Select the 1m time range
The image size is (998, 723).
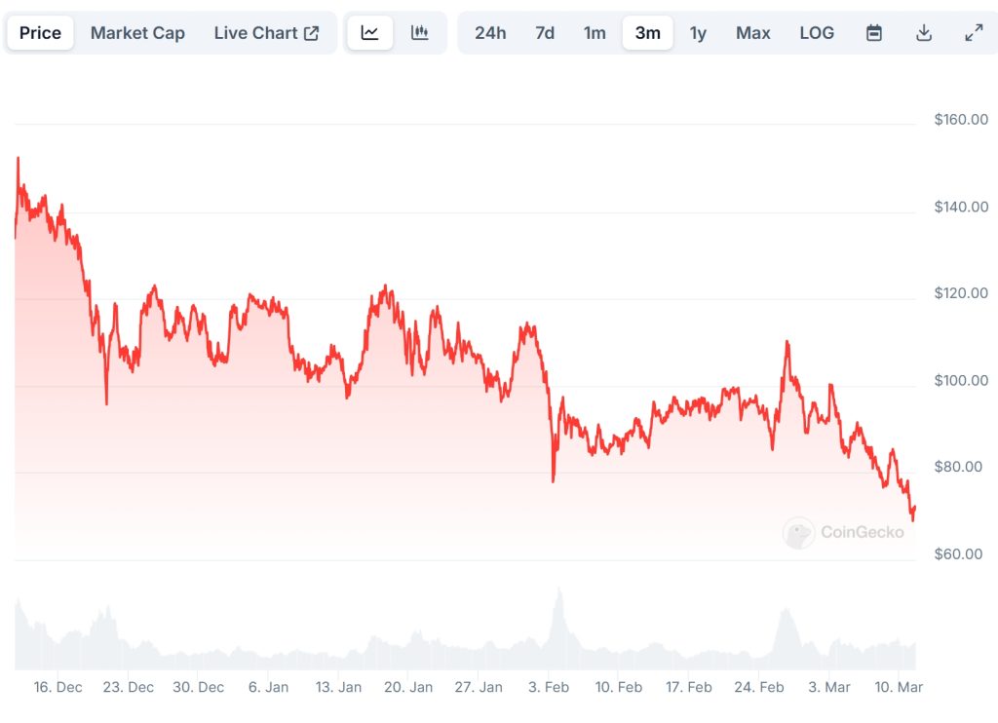[595, 32]
